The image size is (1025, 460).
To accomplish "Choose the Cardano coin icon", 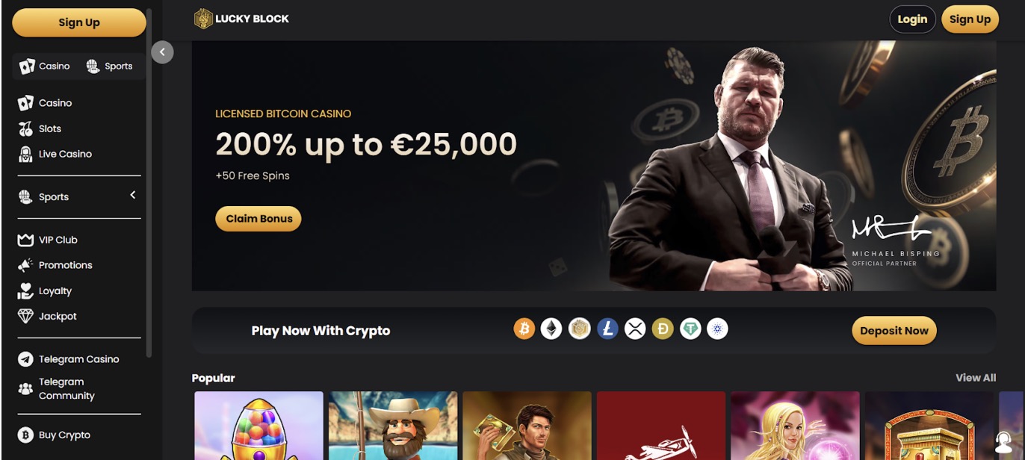I will 717,329.
